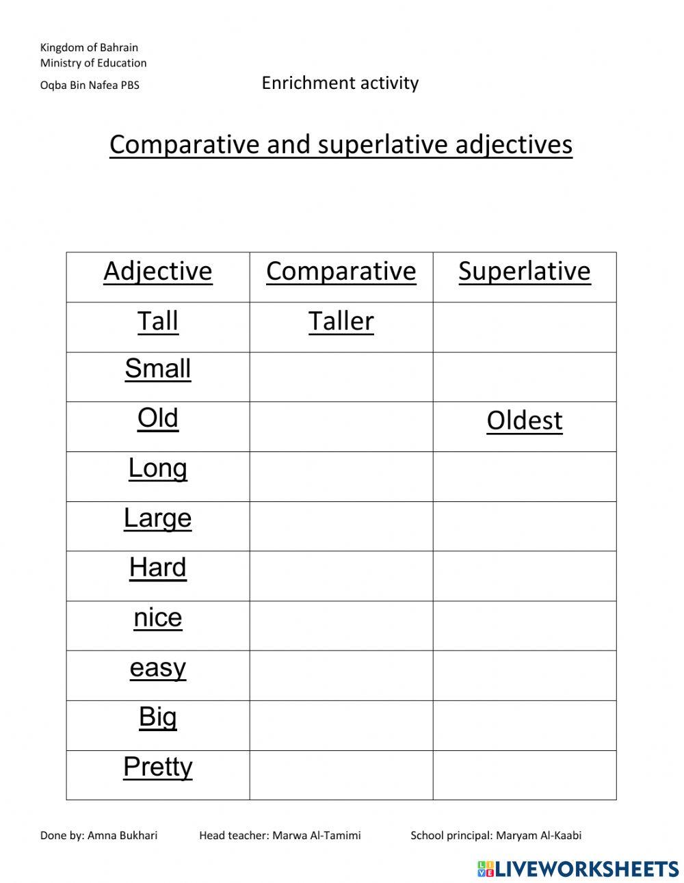
Task: Click the Comparative column header
Action: point(341,272)
